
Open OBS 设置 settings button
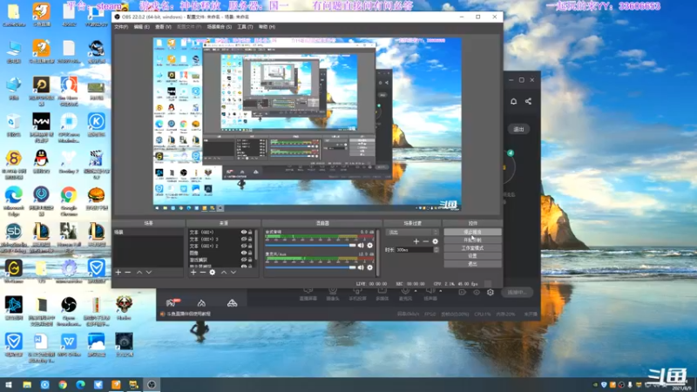click(472, 256)
